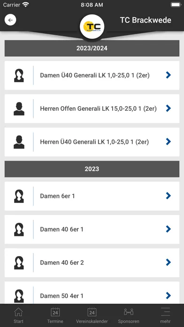This screenshot has width=184, height=327.
Task: Tap the male avatar beside Herren Offen Generali
Action: click(19, 109)
